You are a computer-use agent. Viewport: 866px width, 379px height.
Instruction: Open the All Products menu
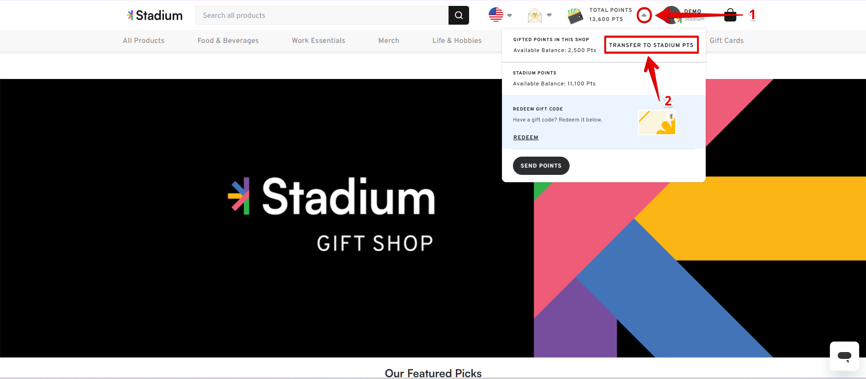143,41
